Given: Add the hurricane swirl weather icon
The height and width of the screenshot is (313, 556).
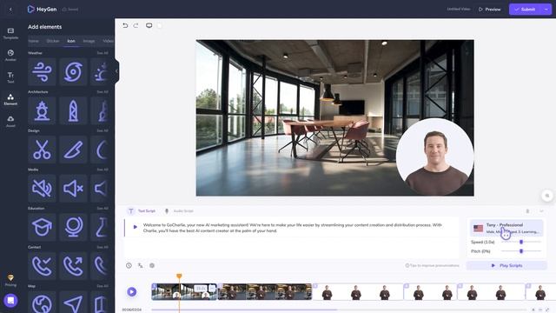Looking at the screenshot, I should click(73, 72).
